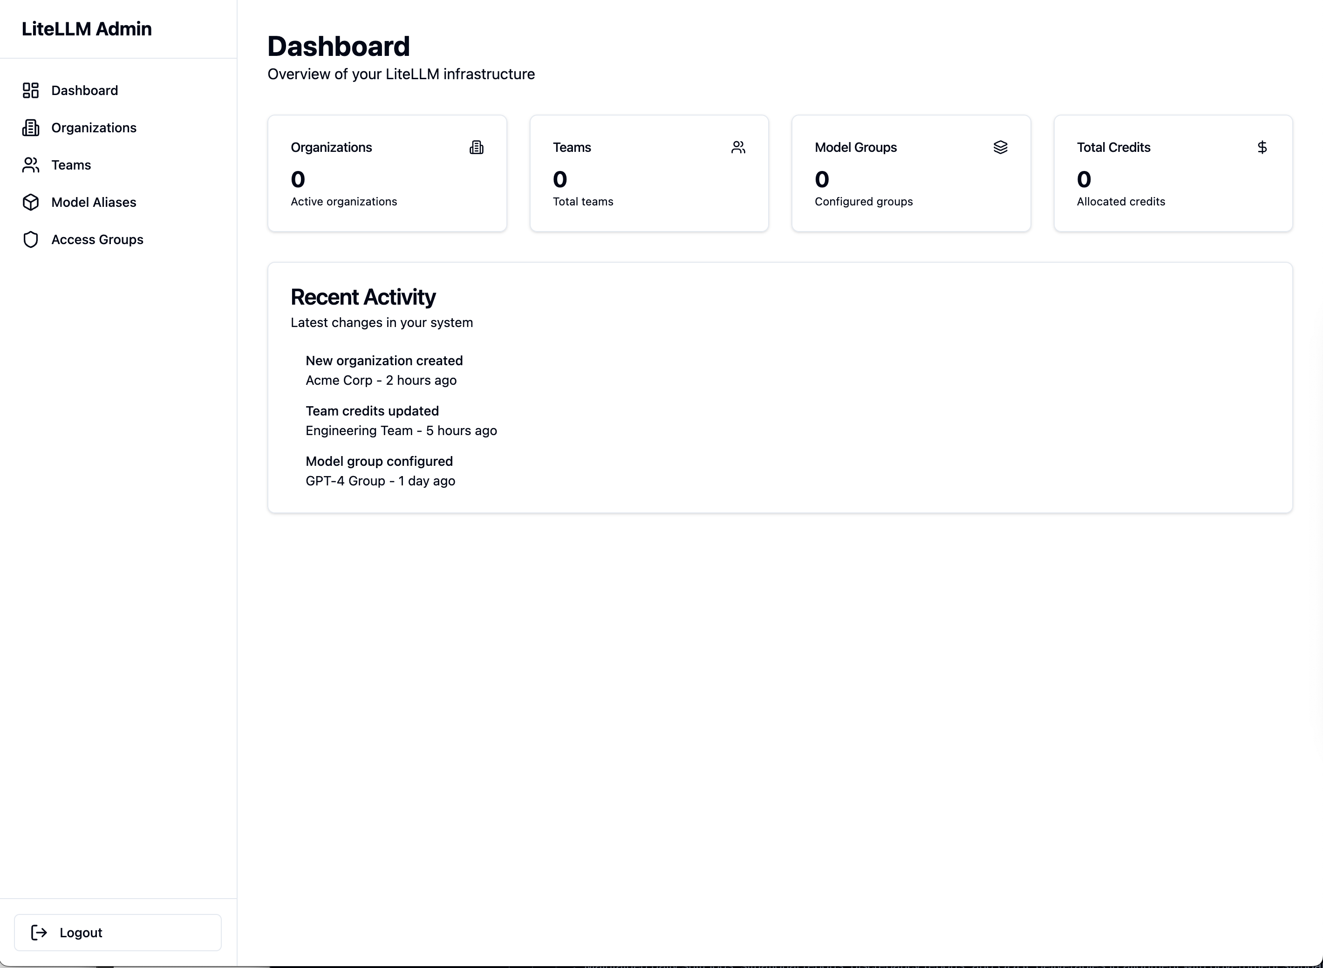
Task: Click the Engineering Team credits update entry
Action: click(x=401, y=420)
